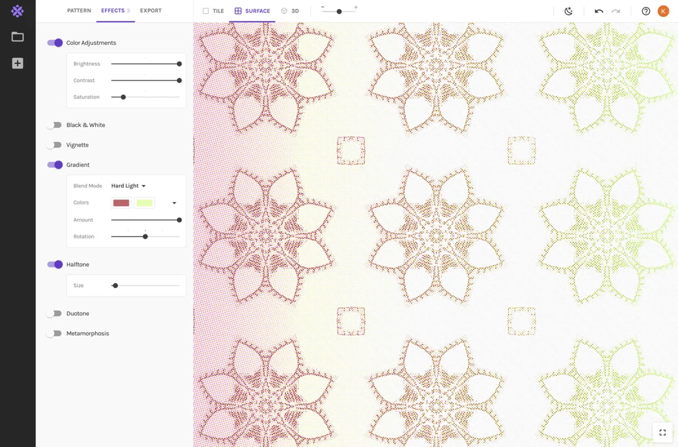Switch to Export tab
The height and width of the screenshot is (447, 678).
(x=151, y=11)
